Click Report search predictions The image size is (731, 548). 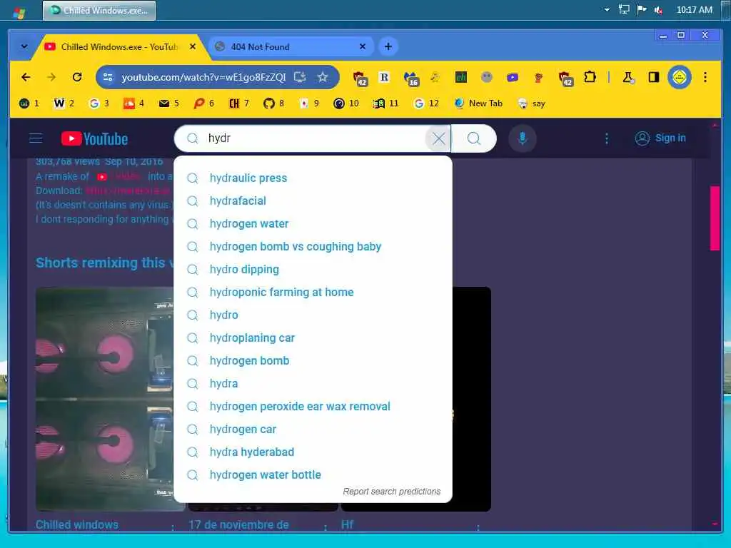click(x=392, y=492)
